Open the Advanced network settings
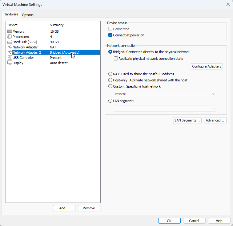This screenshot has width=233, height=226. [x=215, y=120]
